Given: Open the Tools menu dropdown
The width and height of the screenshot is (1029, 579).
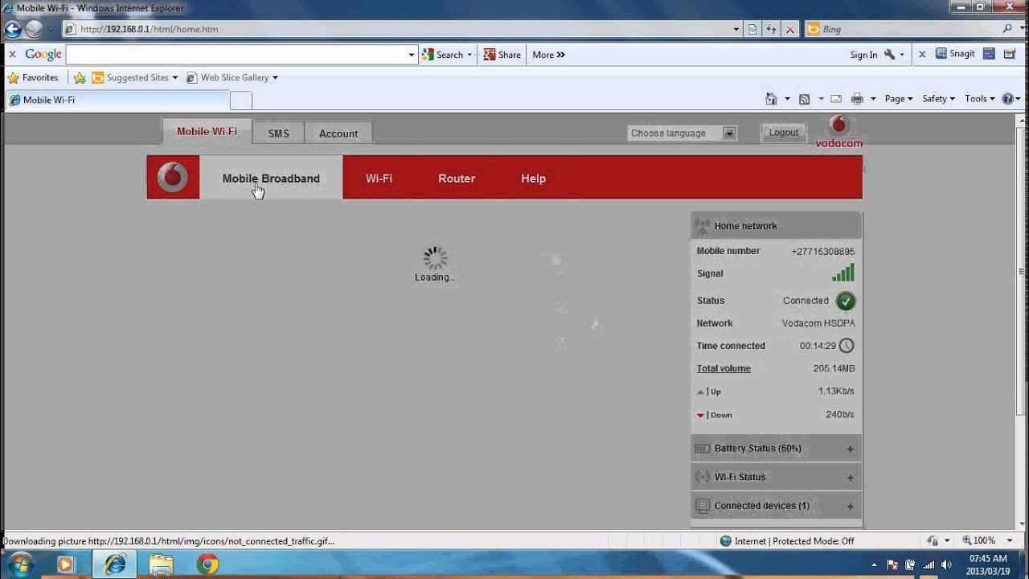Looking at the screenshot, I should [x=980, y=99].
